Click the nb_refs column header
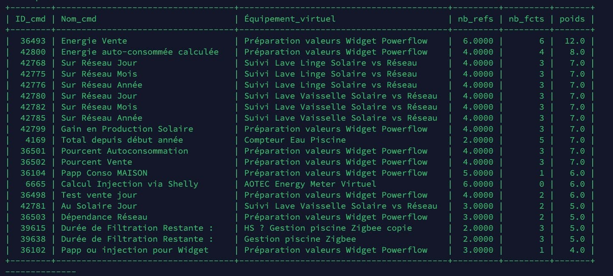The width and height of the screenshot is (613, 276). (x=475, y=19)
